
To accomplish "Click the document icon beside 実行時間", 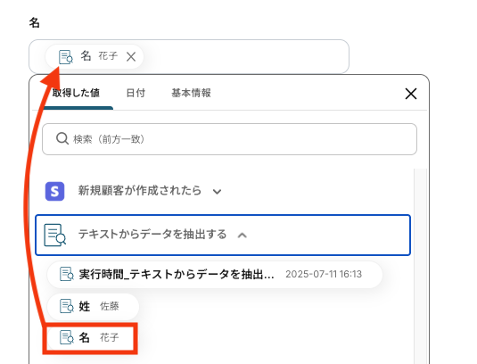I will pyautogui.click(x=67, y=274).
